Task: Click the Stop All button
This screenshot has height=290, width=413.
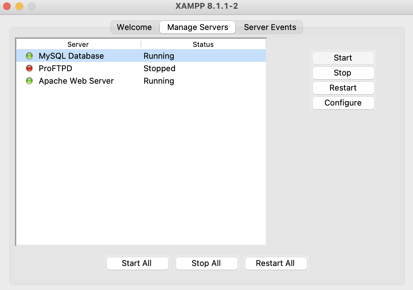Action: (x=206, y=263)
